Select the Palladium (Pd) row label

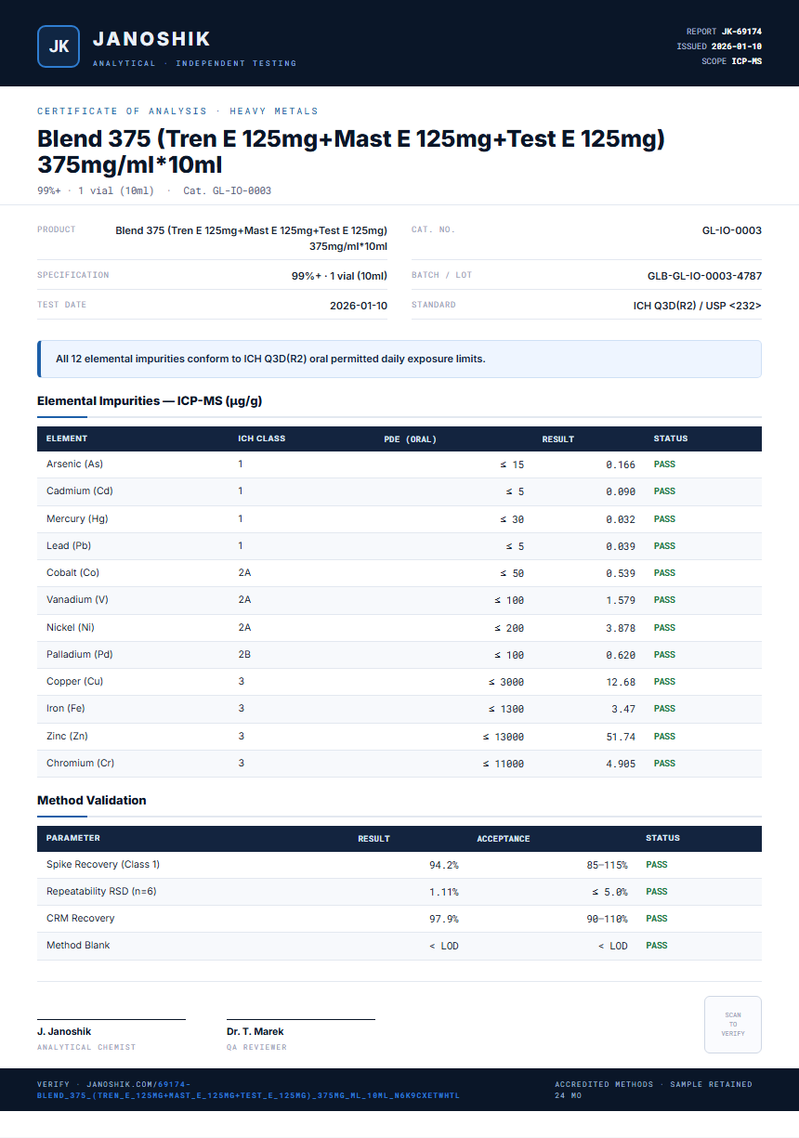tap(81, 654)
